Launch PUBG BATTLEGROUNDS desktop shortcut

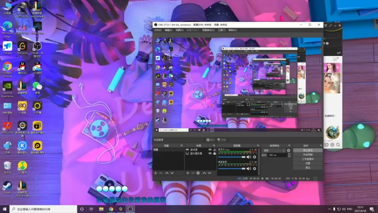click(x=22, y=9)
